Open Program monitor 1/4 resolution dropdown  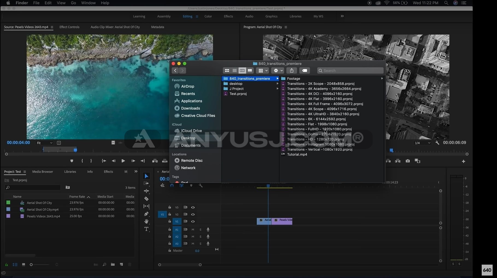pyautogui.click(x=422, y=143)
